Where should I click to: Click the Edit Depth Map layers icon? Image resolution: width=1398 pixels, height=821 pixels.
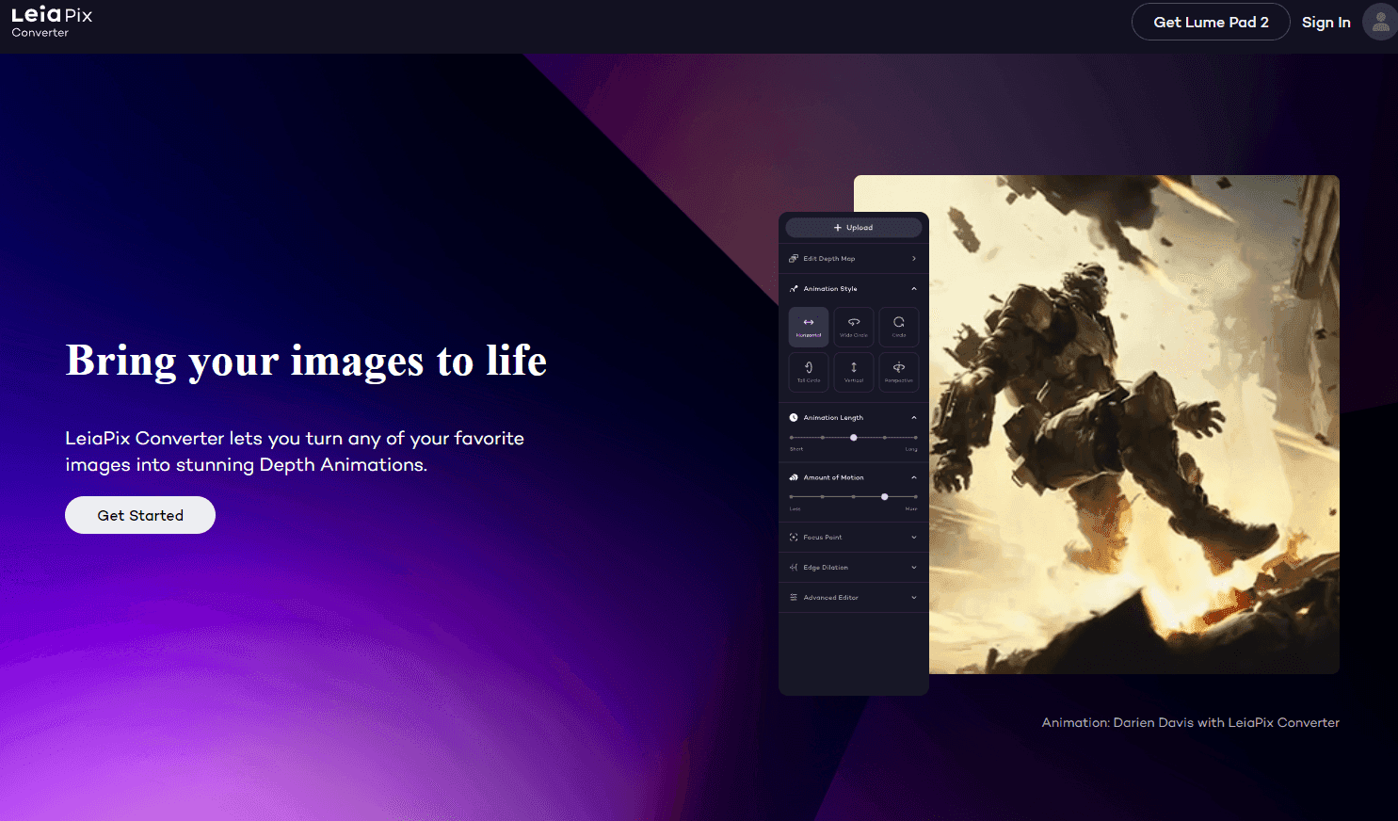tap(794, 258)
